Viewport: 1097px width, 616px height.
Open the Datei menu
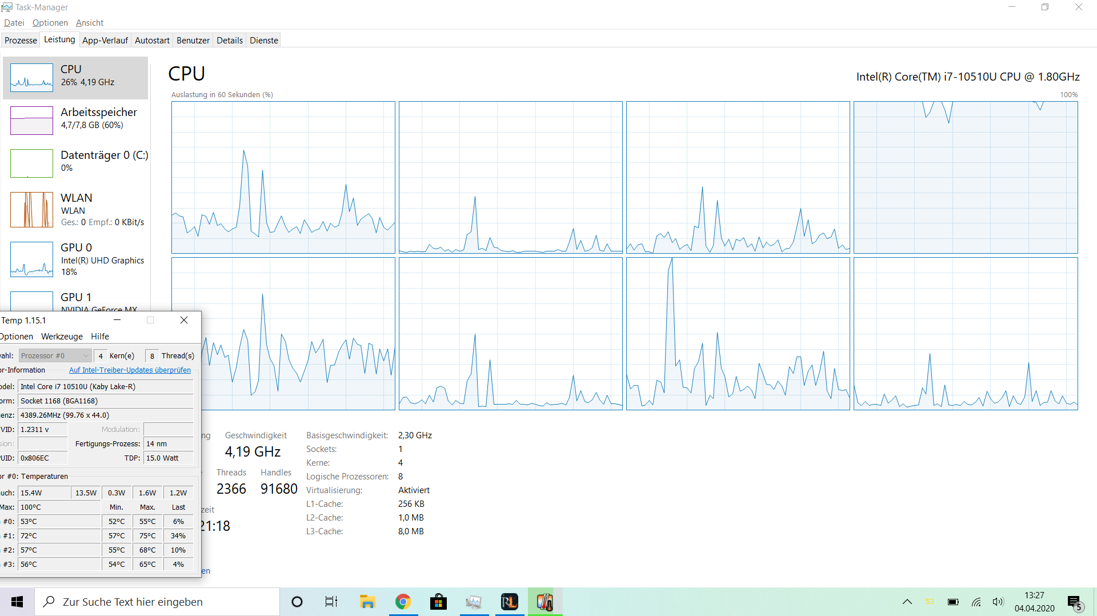14,23
